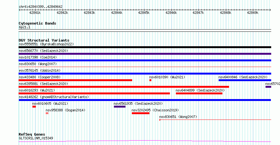This screenshot has height=145, width=280.
Task: Open the nsv433480 (Cooper2008) variant label
Action: click(40, 77)
